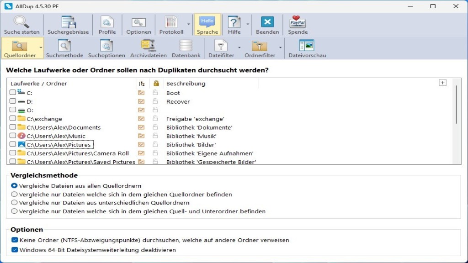This screenshot has height=263, width=468.
Task: Tick the checkbox for drive D:
Action: (13, 101)
